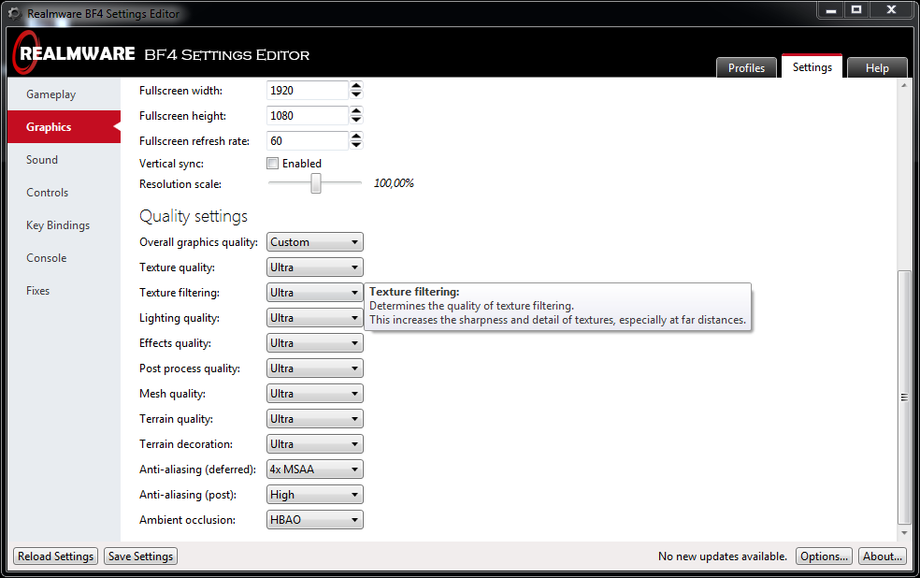The image size is (920, 578).
Task: Open the Options... dialog
Action: 825,556
